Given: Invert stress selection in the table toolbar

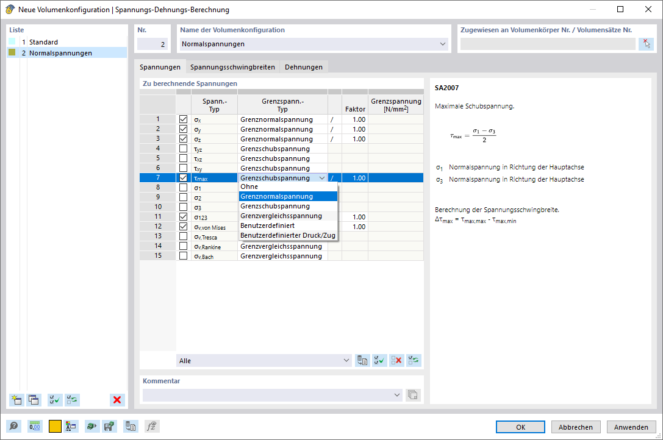Looking at the screenshot, I should point(414,361).
